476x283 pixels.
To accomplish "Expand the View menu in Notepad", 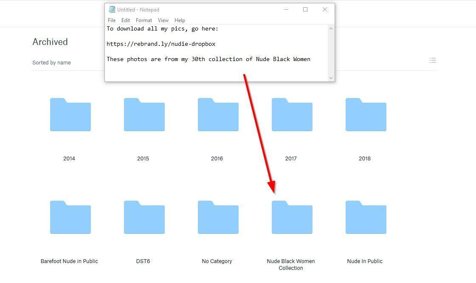I will pos(163,20).
